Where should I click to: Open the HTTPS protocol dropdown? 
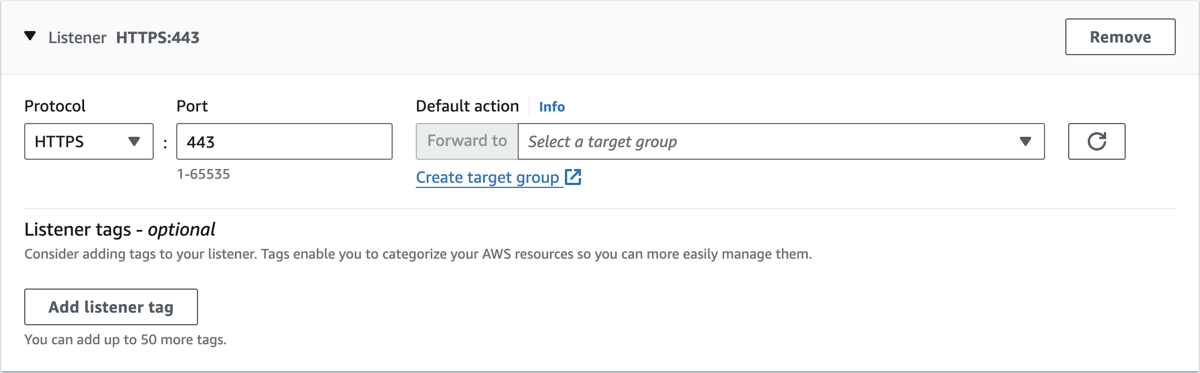[88, 141]
